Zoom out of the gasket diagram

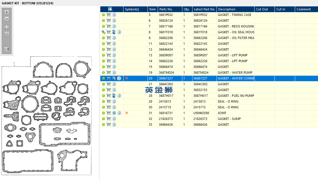[7, 19]
